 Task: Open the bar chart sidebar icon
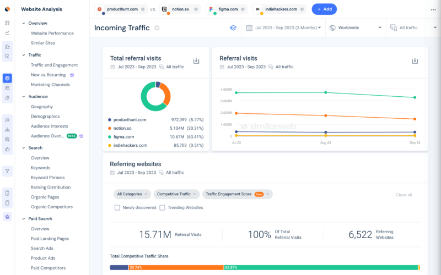[7, 46]
